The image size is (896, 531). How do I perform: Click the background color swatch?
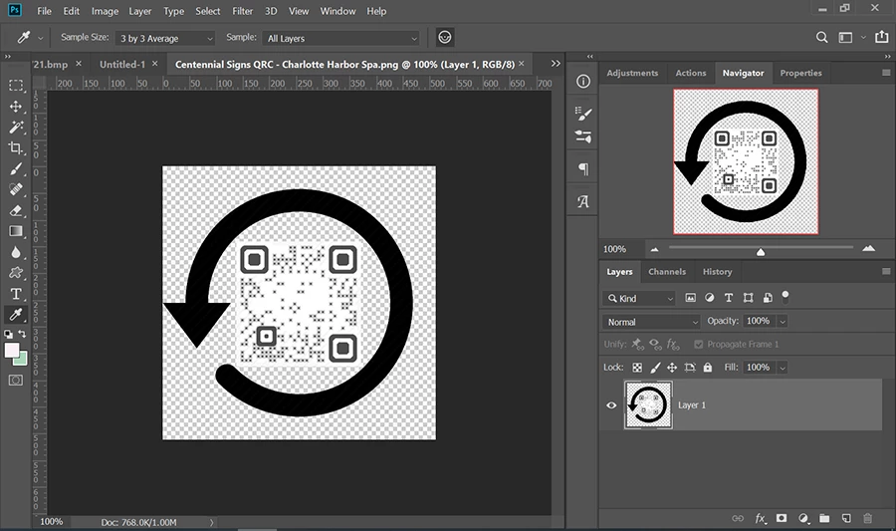point(22,360)
